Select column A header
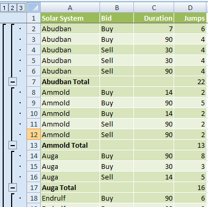This screenshot has height=207, width=208. [x=70, y=7]
